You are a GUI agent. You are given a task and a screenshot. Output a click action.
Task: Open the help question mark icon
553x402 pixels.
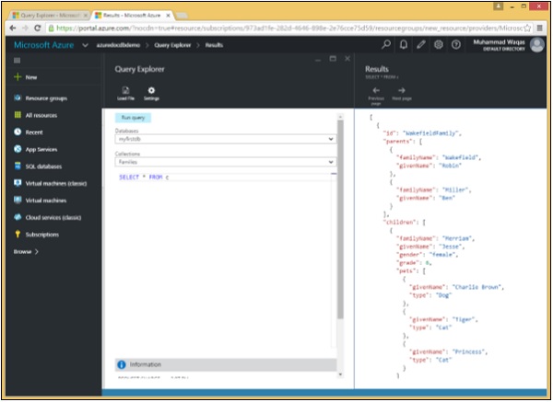456,44
